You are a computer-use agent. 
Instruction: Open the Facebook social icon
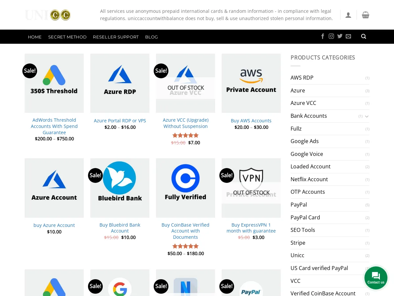[322, 37]
